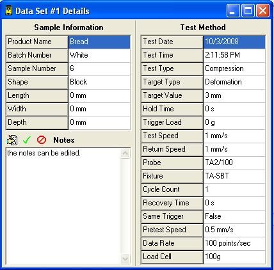The height and width of the screenshot is (270, 274).
Task: Cancel note edits with red prohibition icon
Action: (42, 140)
